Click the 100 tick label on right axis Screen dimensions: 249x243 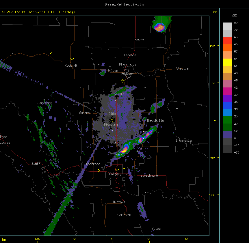click(x=212, y=46)
